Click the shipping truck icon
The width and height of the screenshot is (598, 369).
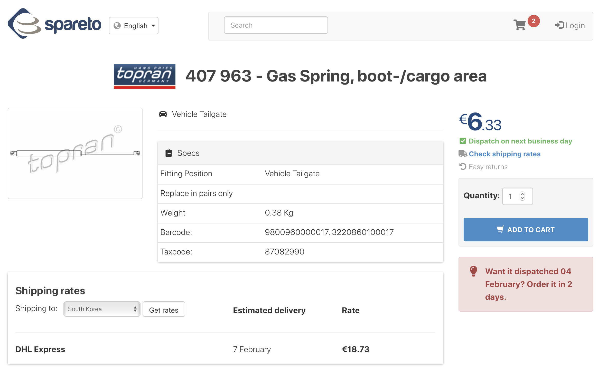tap(463, 154)
